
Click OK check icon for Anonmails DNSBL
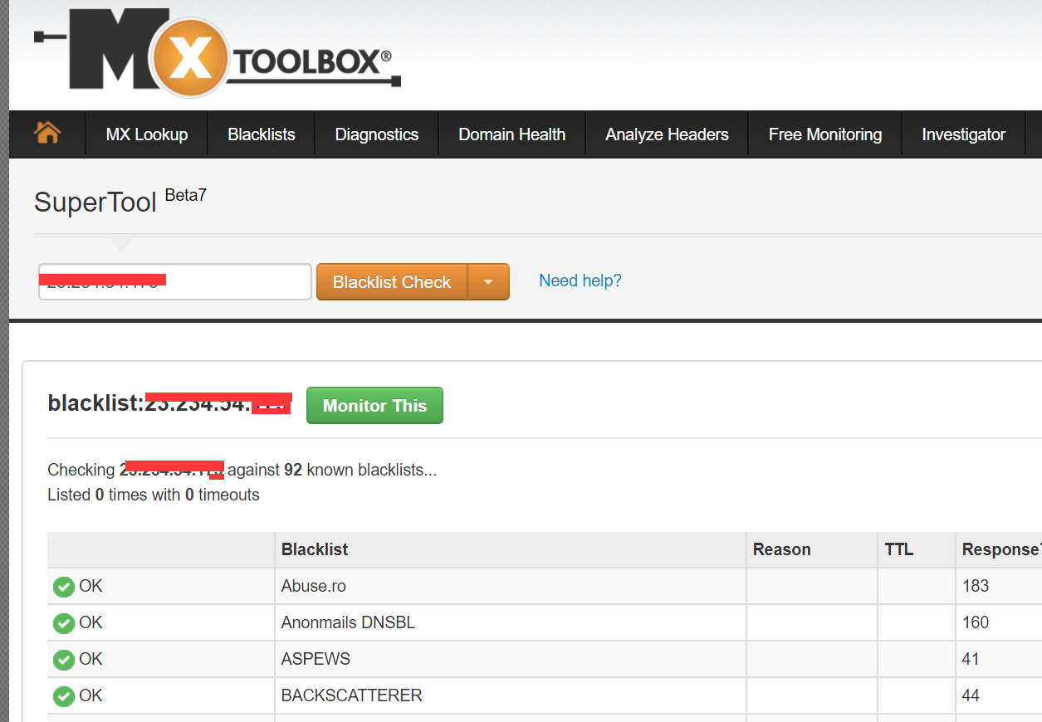[x=64, y=623]
